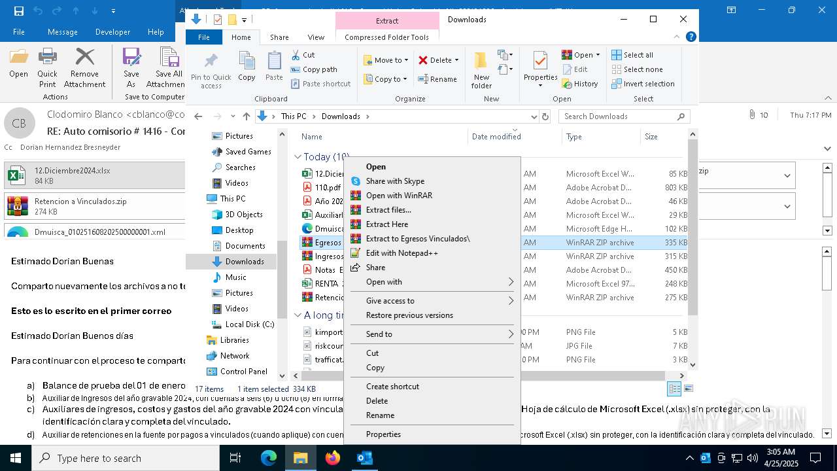Click Remove Attachment in Outlook ribbon

(84, 67)
